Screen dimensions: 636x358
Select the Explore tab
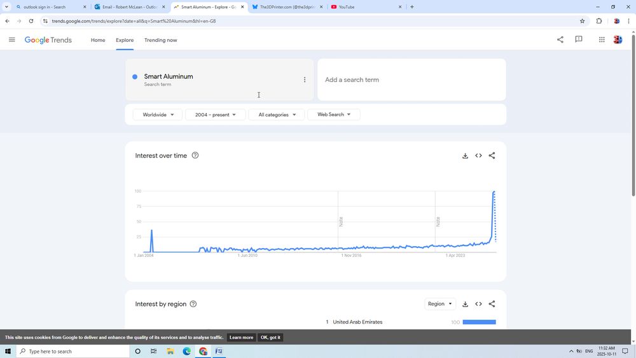pos(125,40)
